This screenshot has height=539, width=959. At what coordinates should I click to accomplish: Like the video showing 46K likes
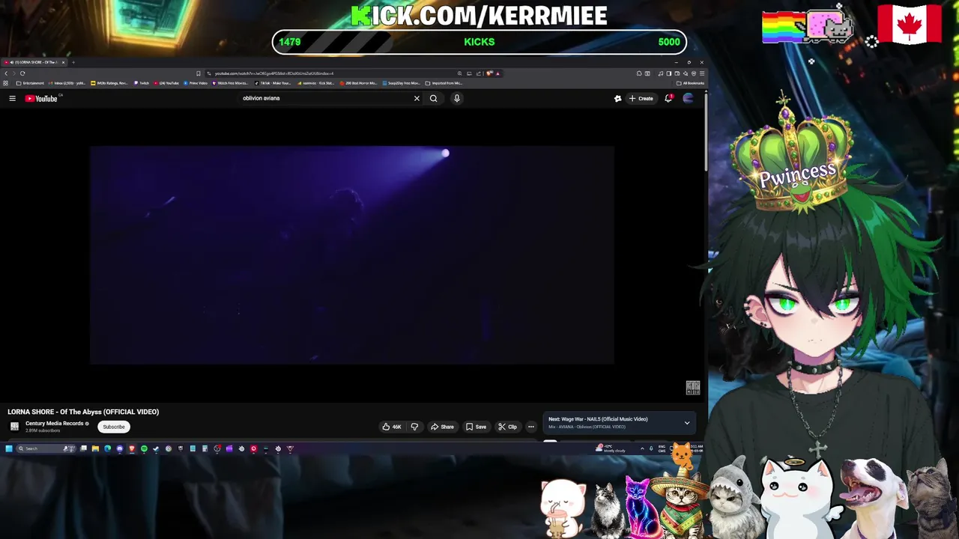coord(392,427)
